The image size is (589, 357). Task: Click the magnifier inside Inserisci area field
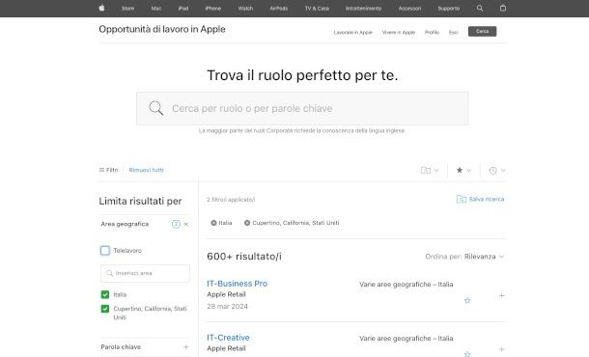coord(109,273)
